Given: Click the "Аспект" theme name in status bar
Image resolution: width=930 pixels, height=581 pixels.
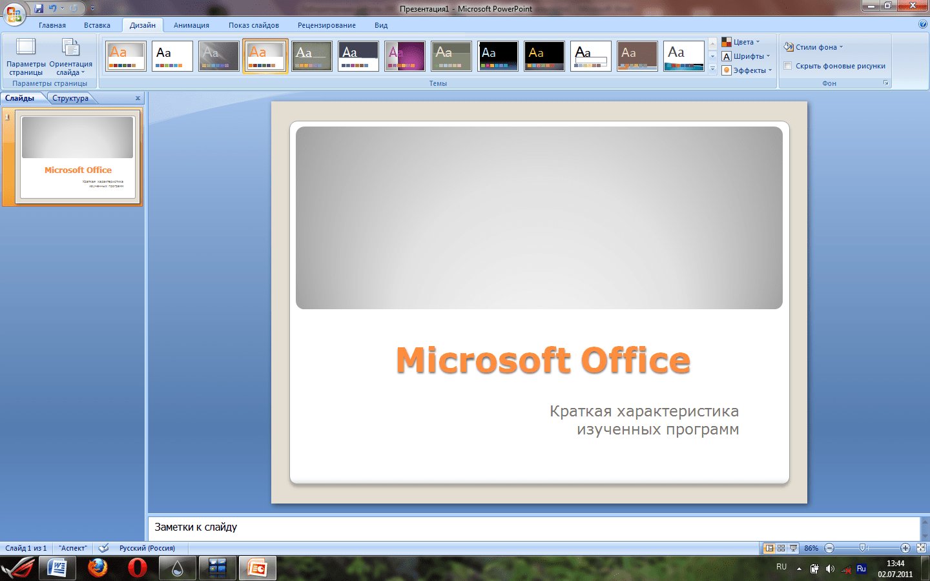Looking at the screenshot, I should pos(73,548).
